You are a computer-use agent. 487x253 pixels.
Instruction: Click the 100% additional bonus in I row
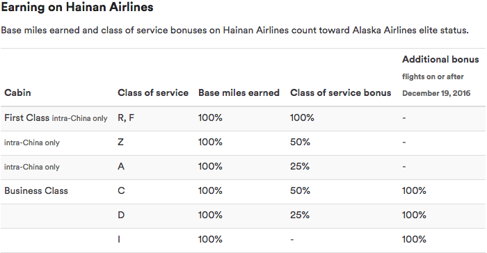tap(414, 239)
